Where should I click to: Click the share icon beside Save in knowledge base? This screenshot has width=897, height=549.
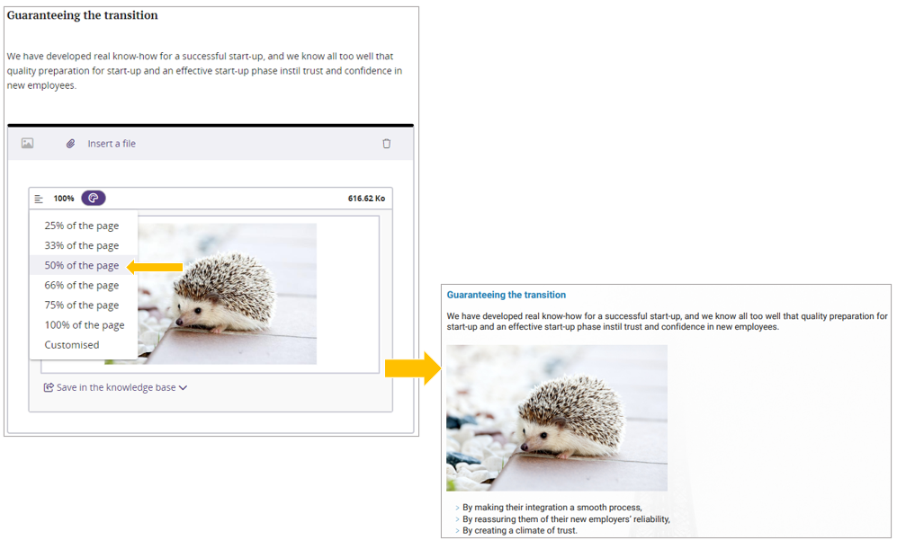pyautogui.click(x=49, y=388)
